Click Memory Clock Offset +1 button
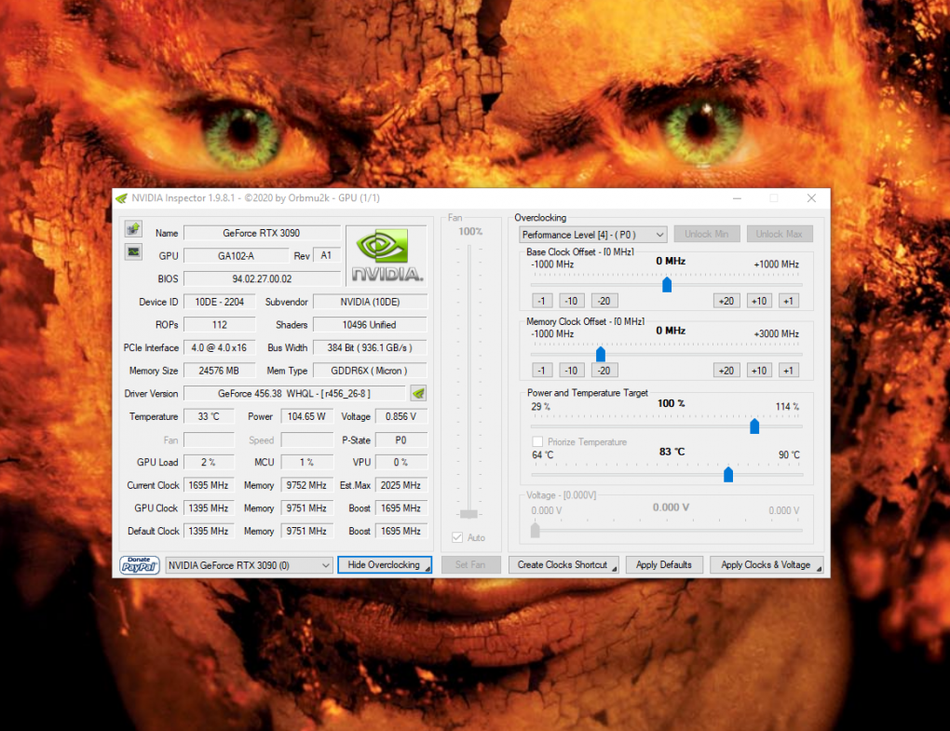This screenshot has width=950, height=731. pyautogui.click(x=788, y=371)
